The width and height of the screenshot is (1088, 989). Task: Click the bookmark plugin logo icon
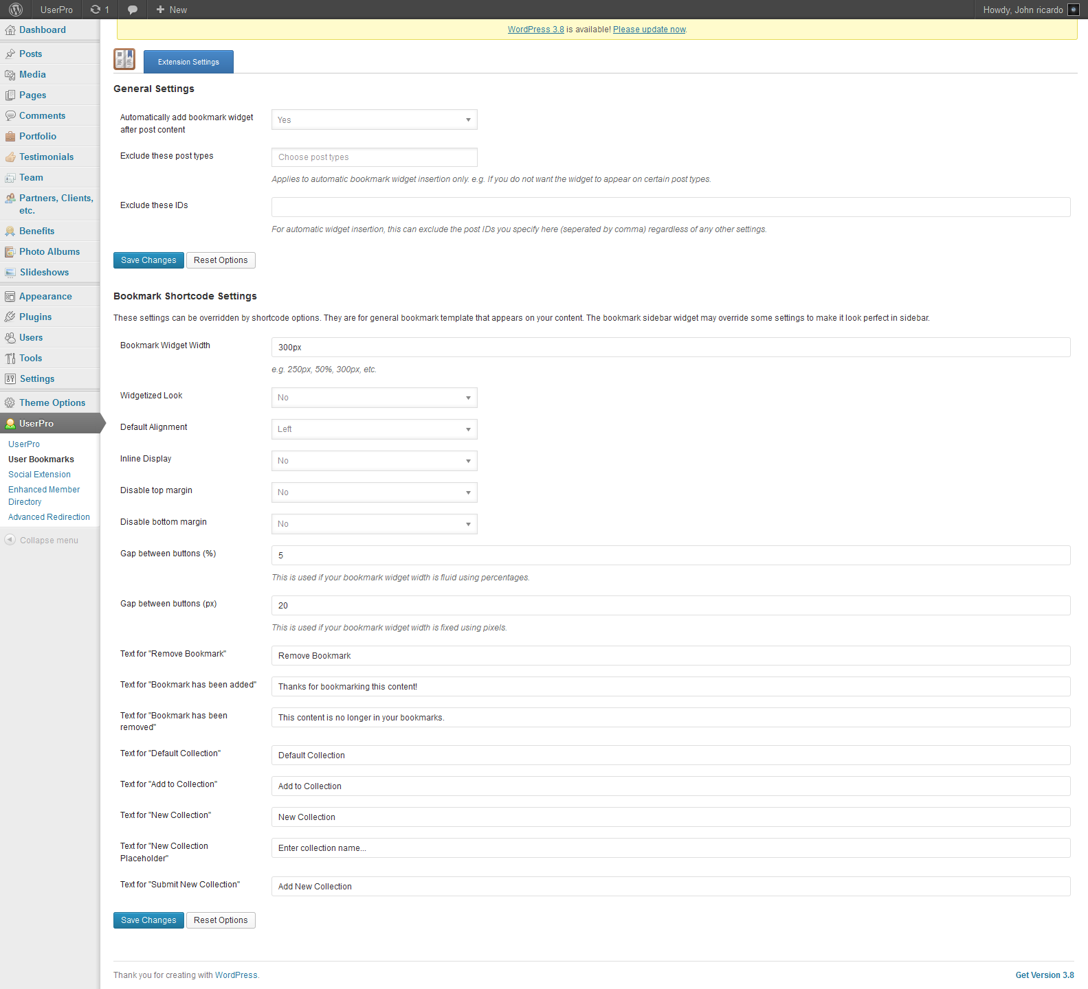click(124, 59)
